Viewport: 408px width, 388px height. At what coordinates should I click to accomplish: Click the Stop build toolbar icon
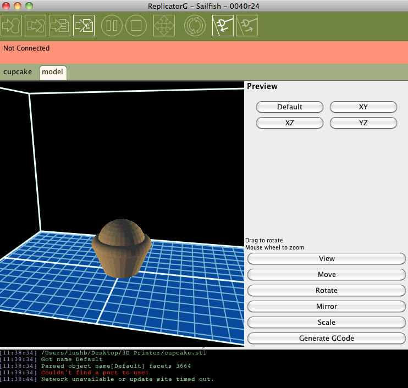(136, 25)
